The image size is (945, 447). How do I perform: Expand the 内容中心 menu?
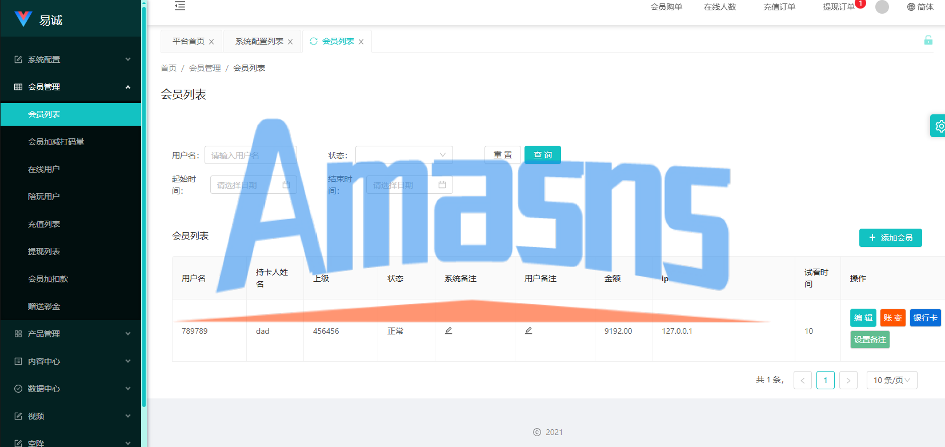(x=71, y=361)
